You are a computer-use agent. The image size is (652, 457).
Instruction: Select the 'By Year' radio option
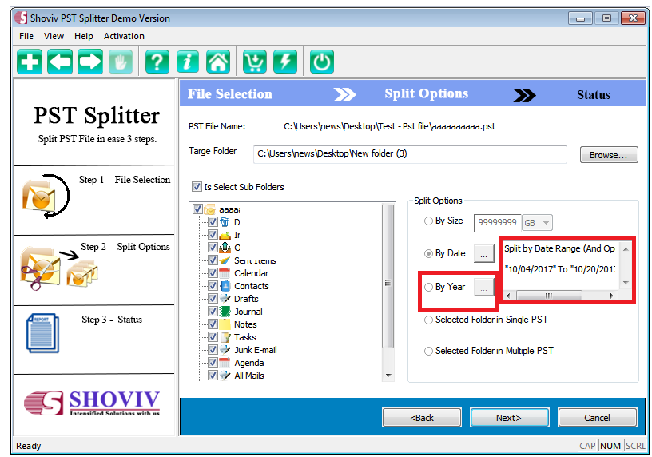click(428, 287)
